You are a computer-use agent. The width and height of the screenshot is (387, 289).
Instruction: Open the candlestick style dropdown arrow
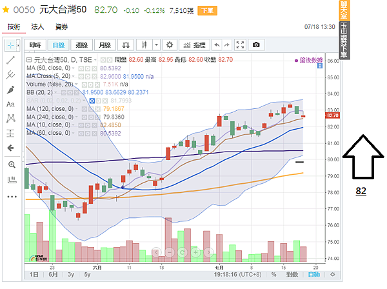[x=157, y=45]
